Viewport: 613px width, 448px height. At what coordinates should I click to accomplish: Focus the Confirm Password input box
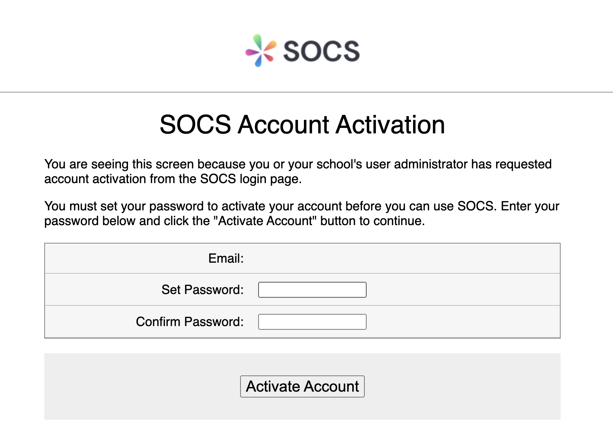(312, 322)
